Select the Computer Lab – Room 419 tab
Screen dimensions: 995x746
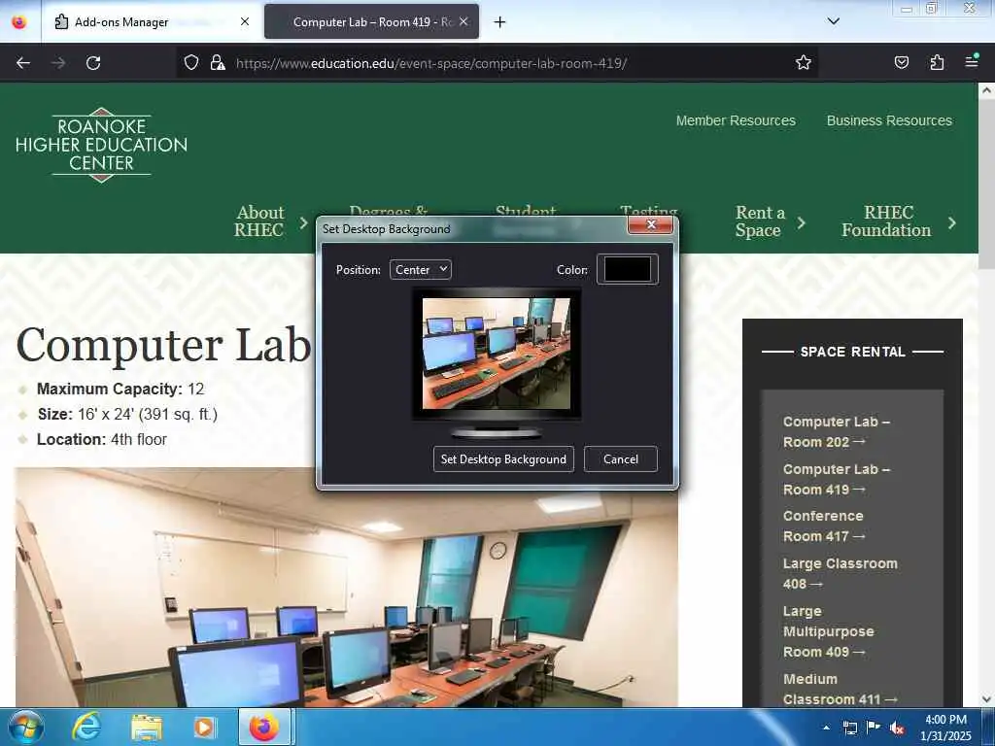coord(371,21)
